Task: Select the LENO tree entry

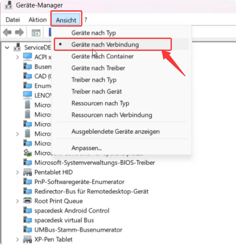Action: (43, 95)
